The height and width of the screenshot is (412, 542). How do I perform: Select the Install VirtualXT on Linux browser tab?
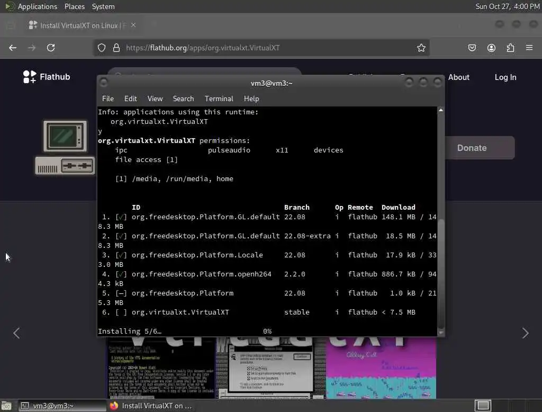[82, 25]
